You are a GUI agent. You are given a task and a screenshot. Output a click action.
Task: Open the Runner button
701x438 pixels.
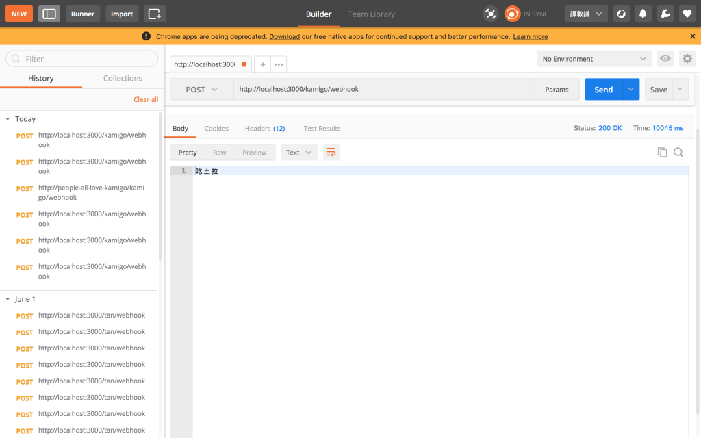click(x=83, y=14)
